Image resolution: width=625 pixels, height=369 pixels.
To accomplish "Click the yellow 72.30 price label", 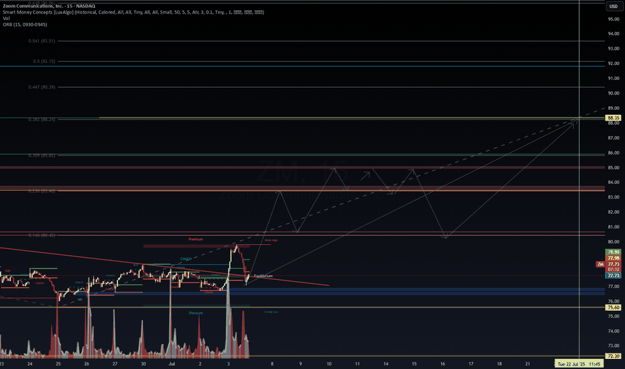I will click(x=613, y=356).
